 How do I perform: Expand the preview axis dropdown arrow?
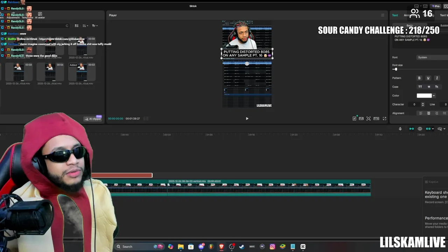(x=444, y=129)
